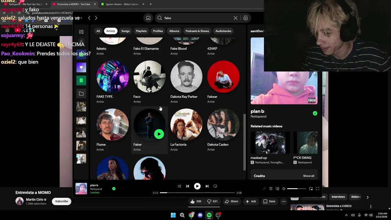Image resolution: width=391 pixels, height=220 pixels.
Task: Open the green bookmark Your Episodes item
Action: [81, 81]
